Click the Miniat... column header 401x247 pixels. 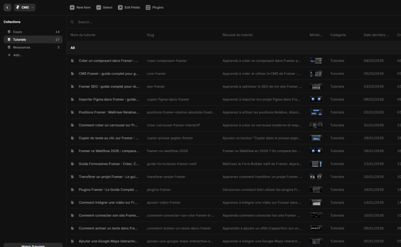(316, 35)
